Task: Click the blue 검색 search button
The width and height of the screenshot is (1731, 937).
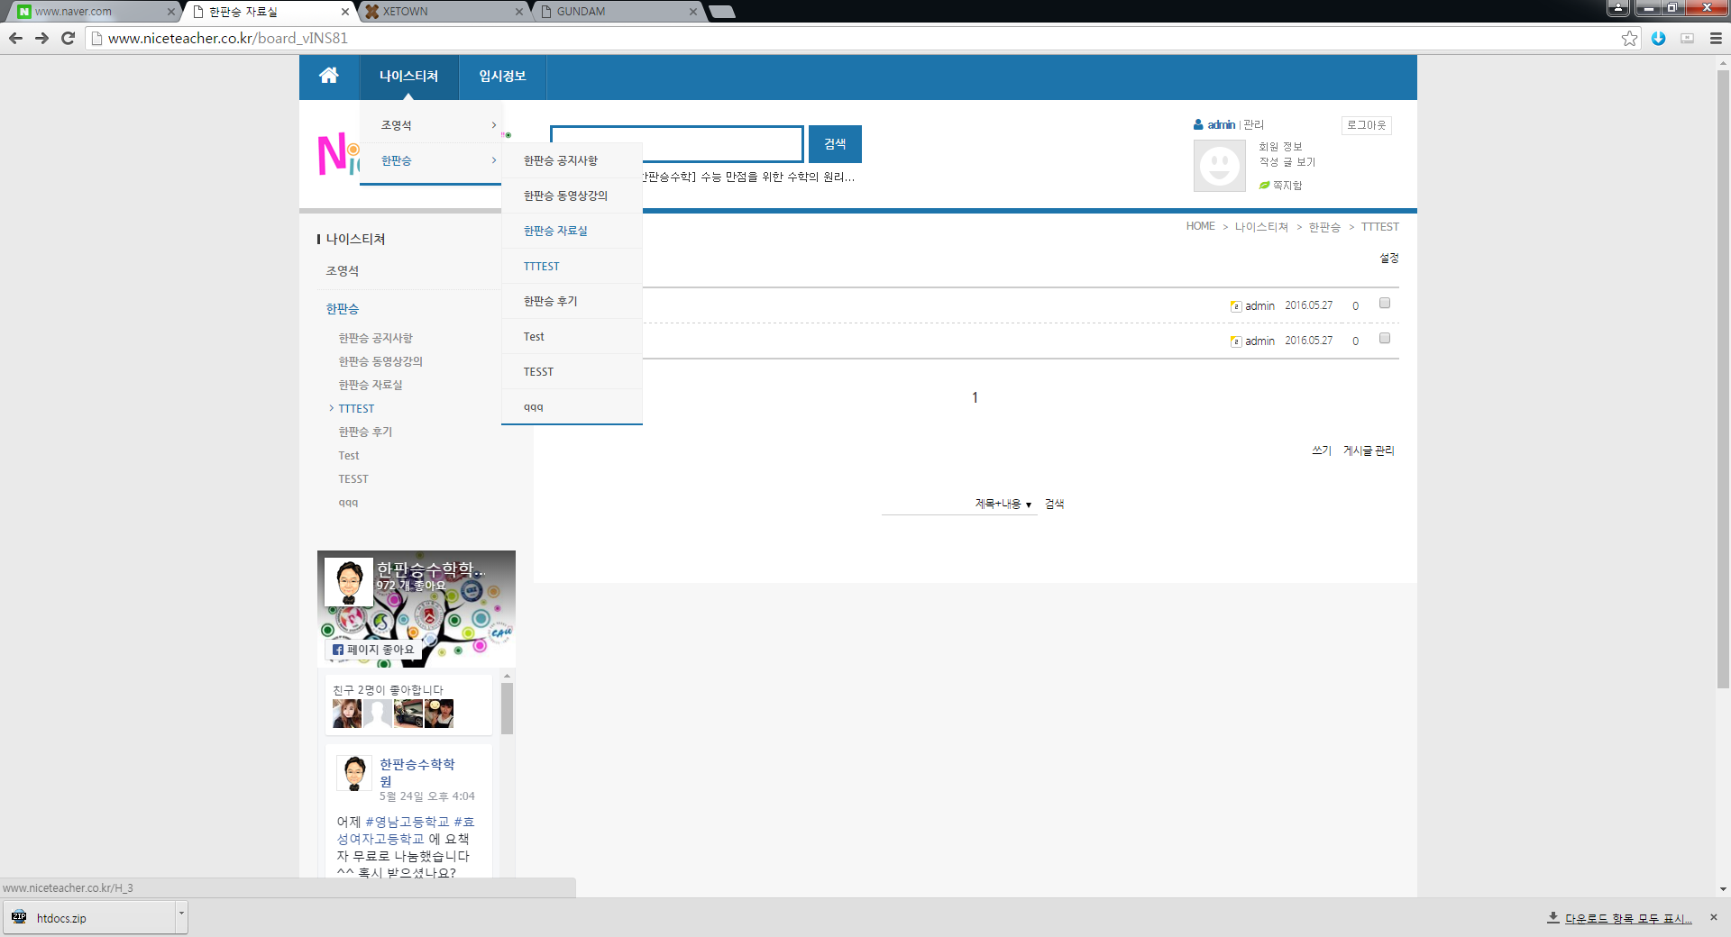Action: pyautogui.click(x=835, y=144)
